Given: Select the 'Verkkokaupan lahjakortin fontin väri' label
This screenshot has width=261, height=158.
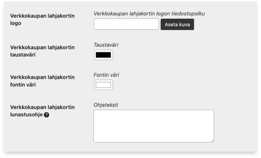Looking at the screenshot, I should point(42,81).
